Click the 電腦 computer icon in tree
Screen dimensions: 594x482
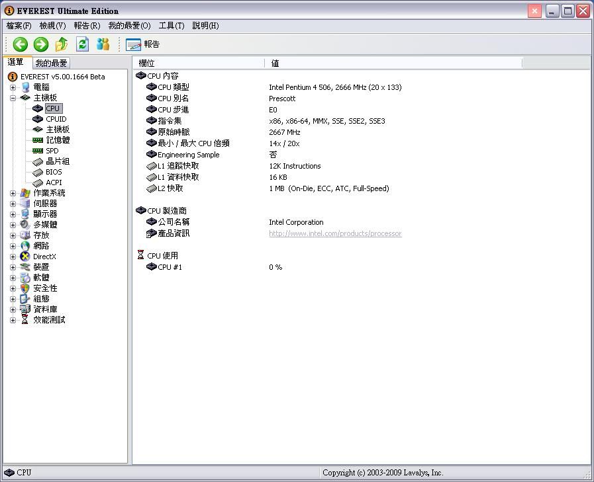coord(25,87)
